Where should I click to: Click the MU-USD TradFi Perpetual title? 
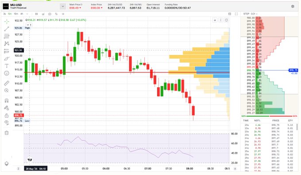(19, 6)
